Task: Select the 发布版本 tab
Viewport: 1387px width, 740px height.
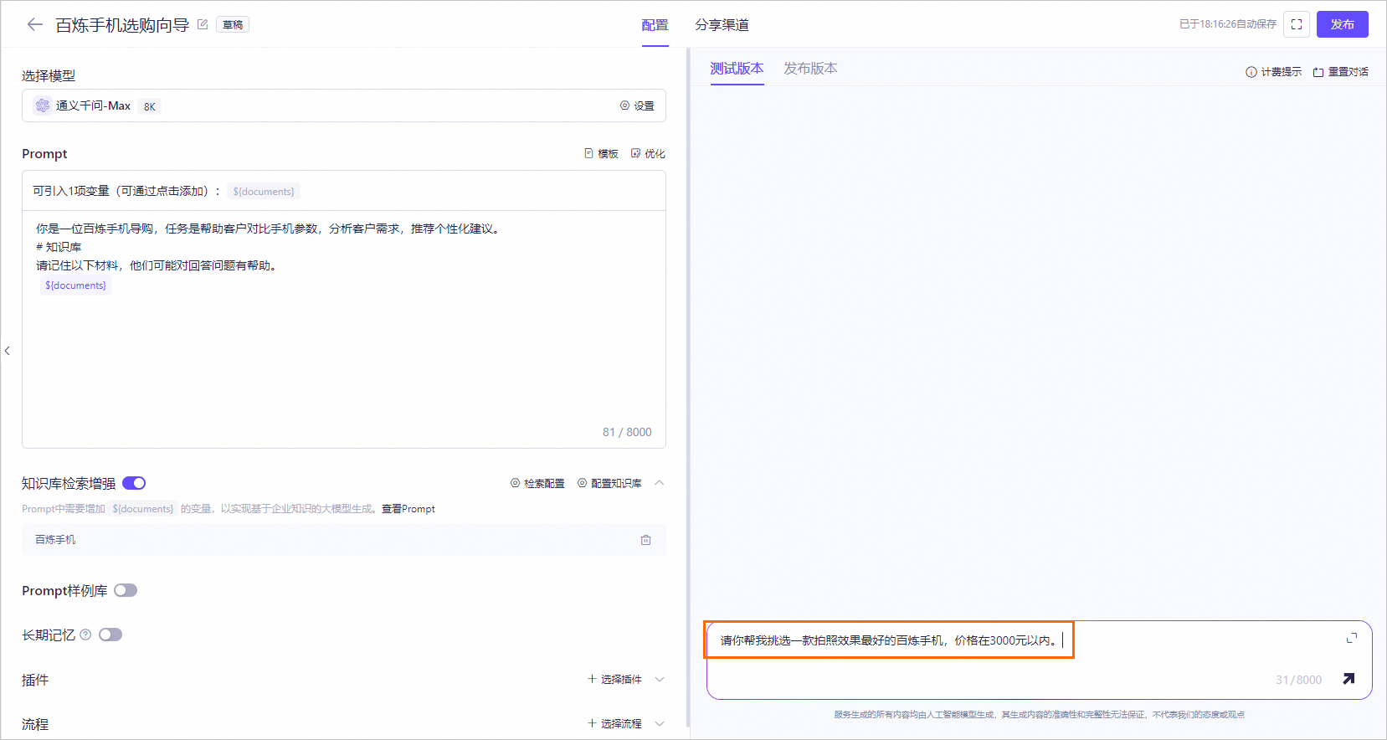Action: tap(810, 69)
